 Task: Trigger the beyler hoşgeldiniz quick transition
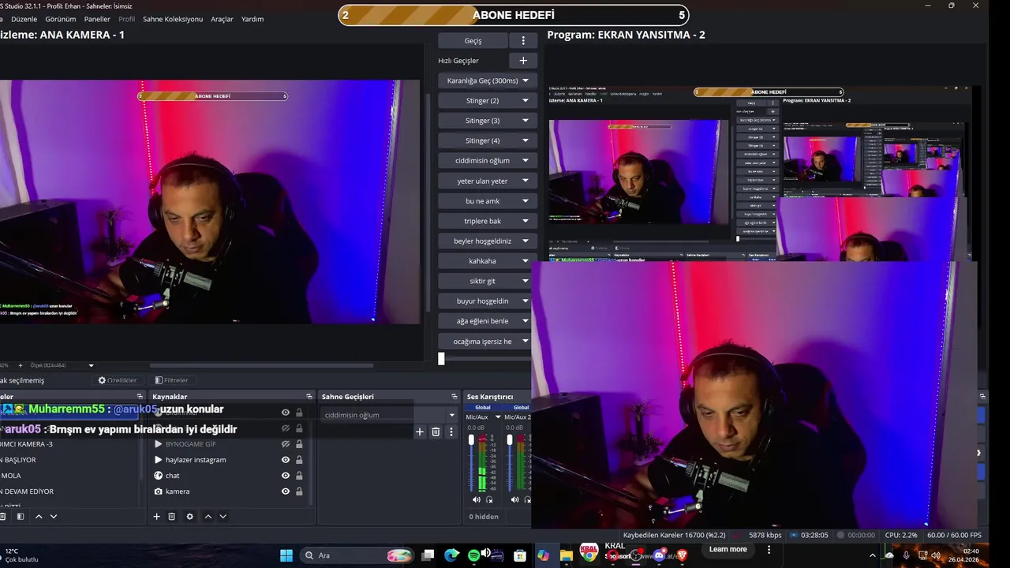[x=482, y=241]
